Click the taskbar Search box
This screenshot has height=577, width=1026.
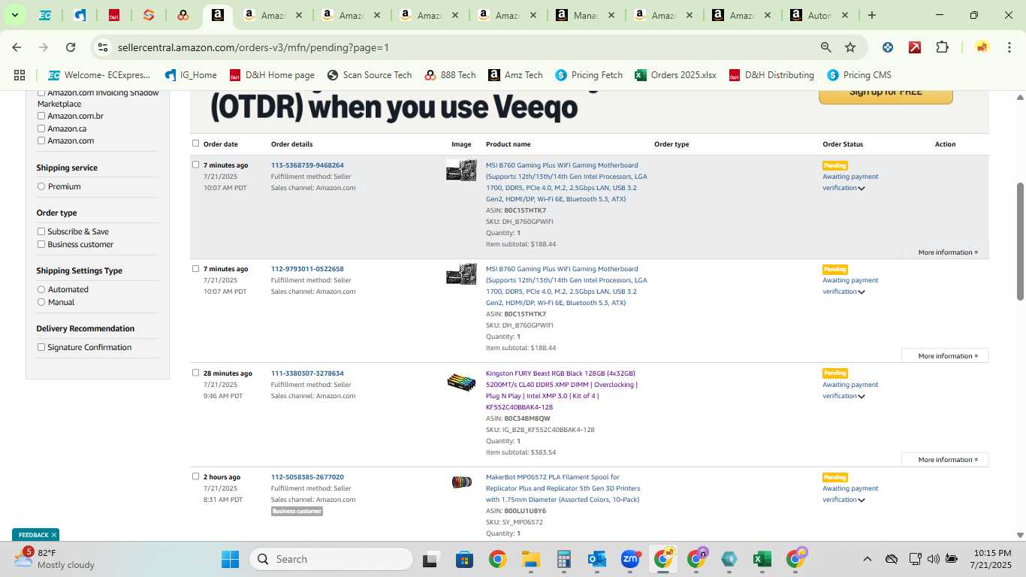(332, 559)
